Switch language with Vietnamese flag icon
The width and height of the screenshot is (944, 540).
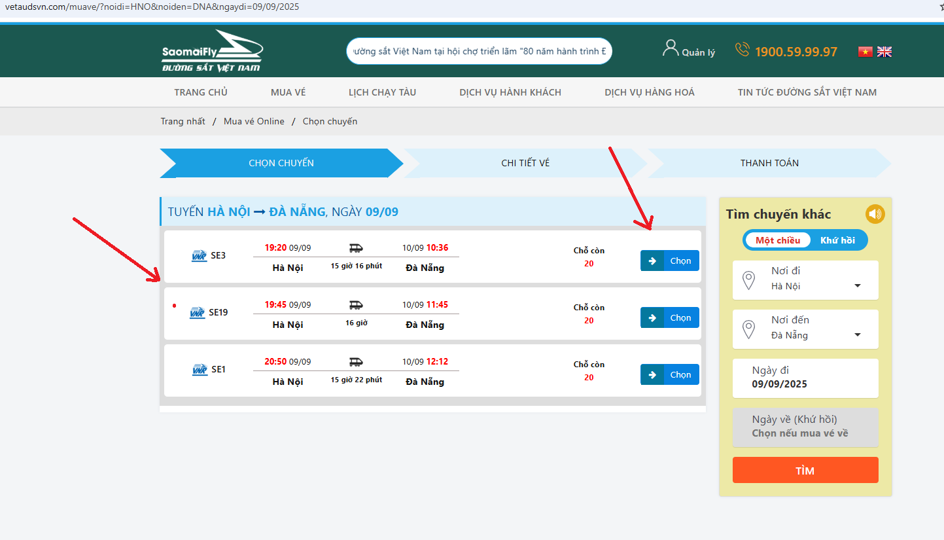coord(865,52)
